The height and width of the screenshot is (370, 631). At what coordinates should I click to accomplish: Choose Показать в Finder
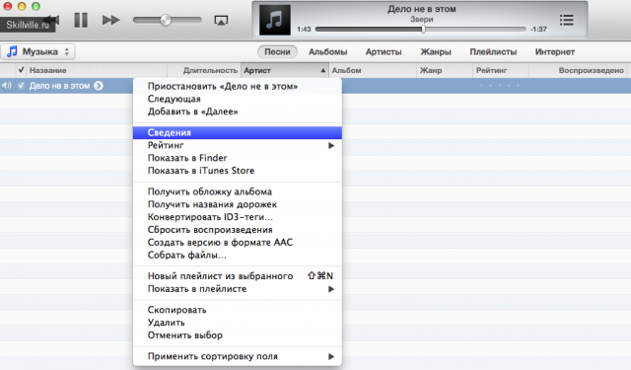tap(238, 158)
